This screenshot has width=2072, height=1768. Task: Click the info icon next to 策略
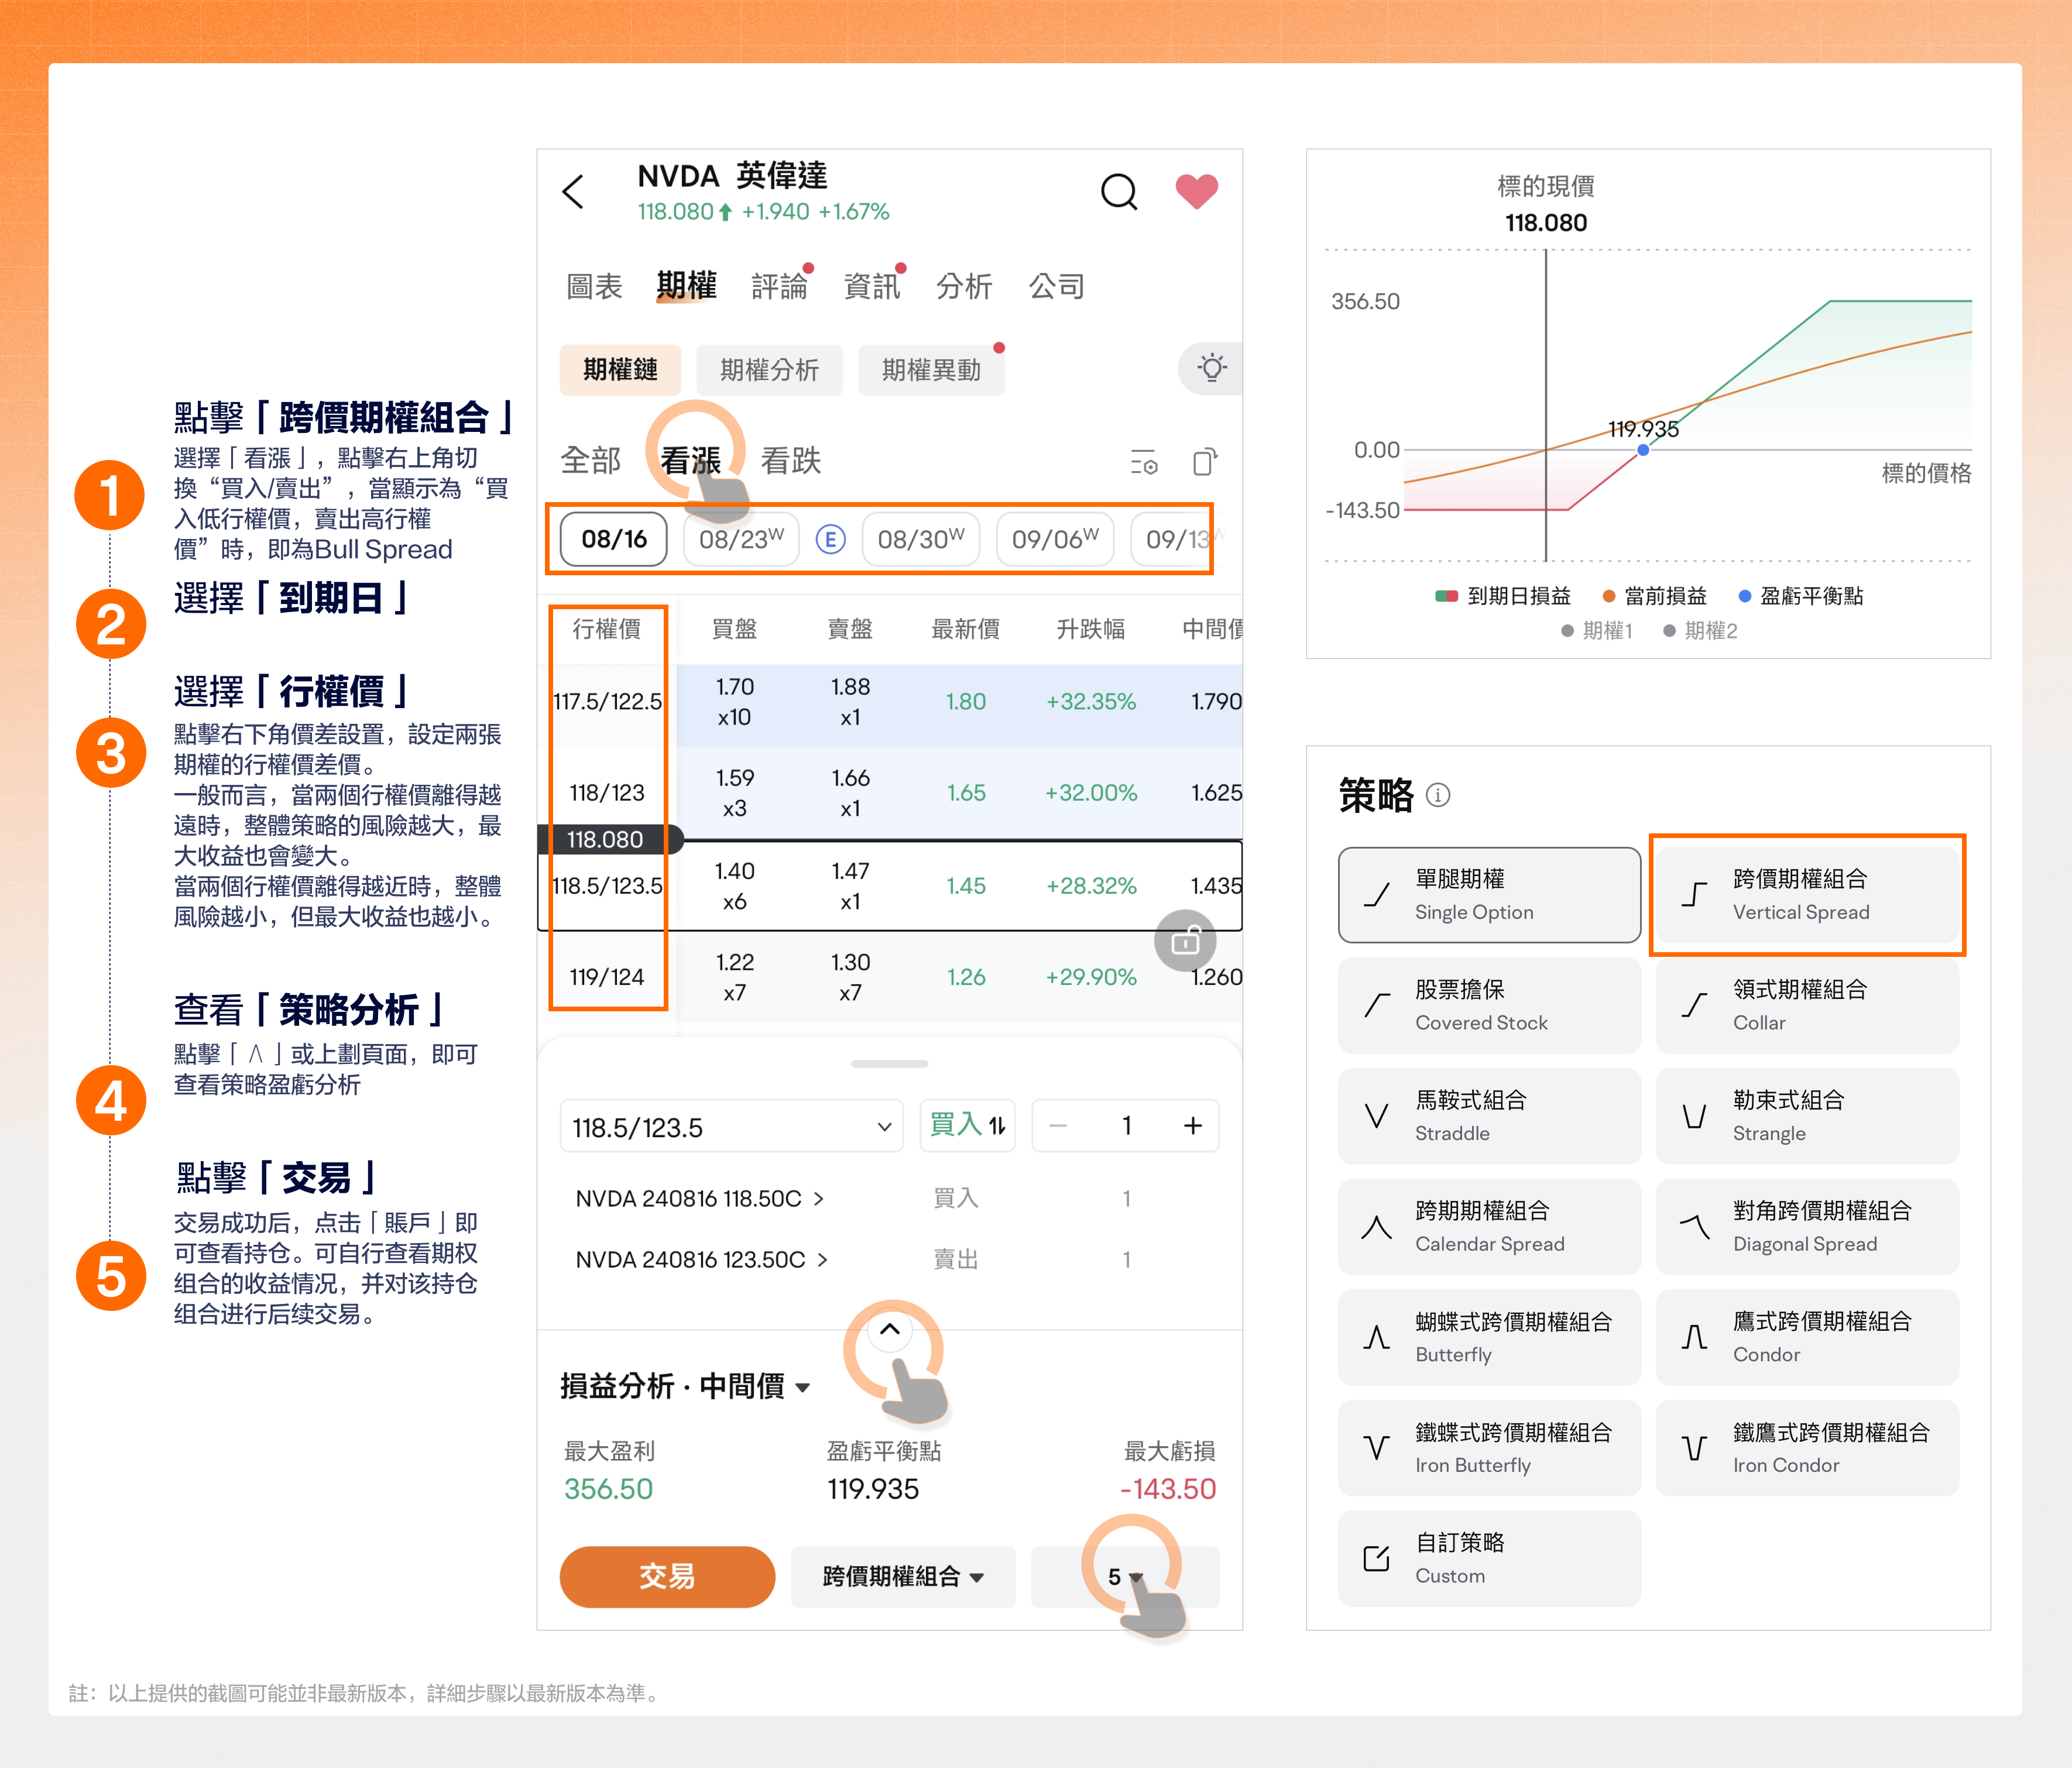pyautogui.click(x=1437, y=795)
